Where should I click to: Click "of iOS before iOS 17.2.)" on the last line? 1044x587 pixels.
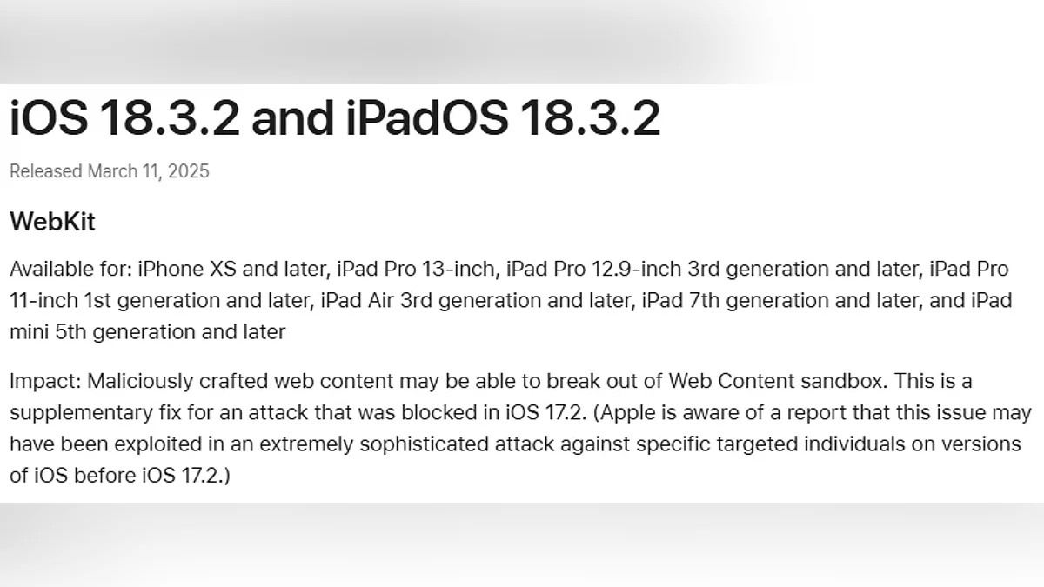pos(119,476)
